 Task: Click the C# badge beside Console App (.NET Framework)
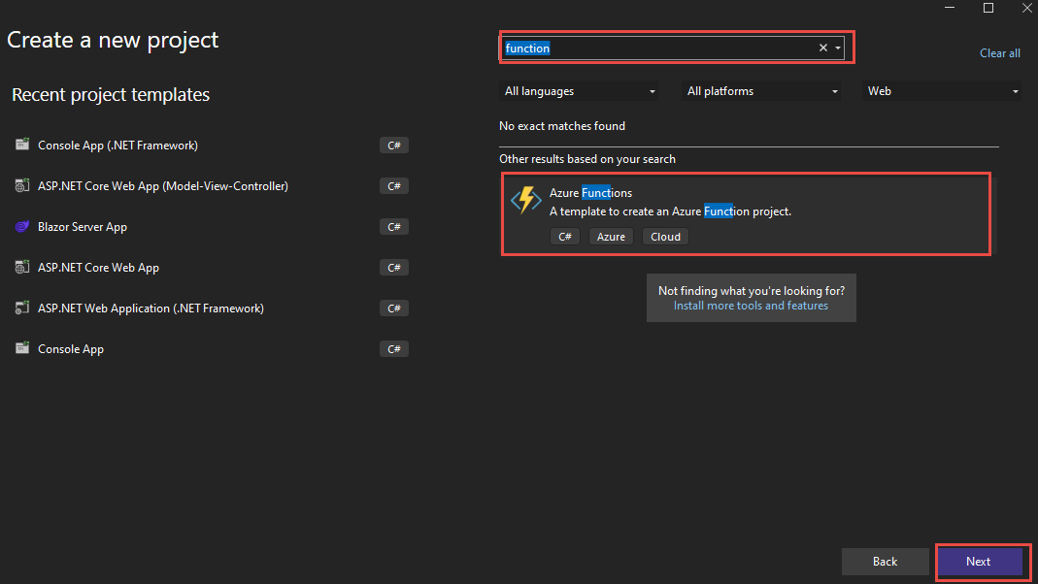coord(394,145)
